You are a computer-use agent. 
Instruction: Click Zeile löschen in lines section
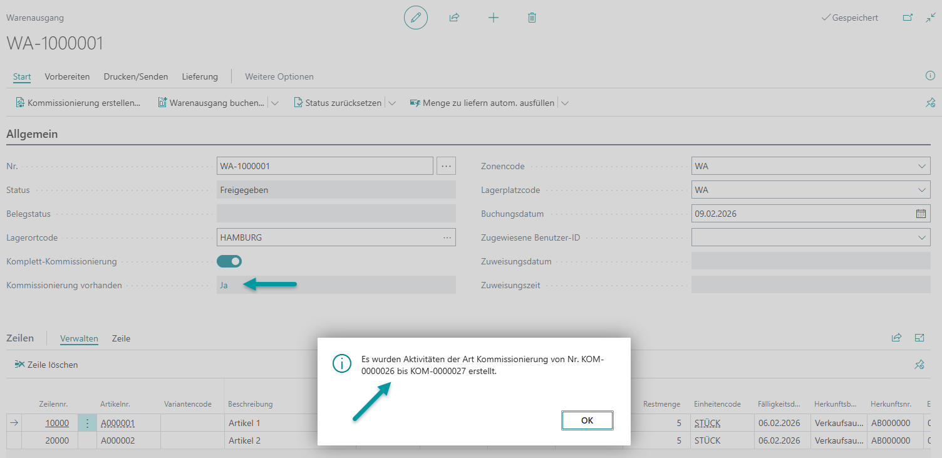pos(47,365)
